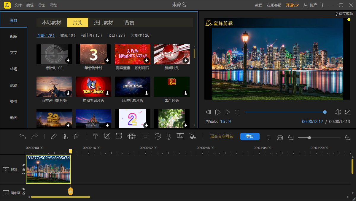Toggle the video track eye visibility

(24, 174)
